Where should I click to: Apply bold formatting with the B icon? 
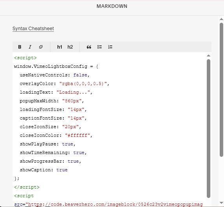20,47
